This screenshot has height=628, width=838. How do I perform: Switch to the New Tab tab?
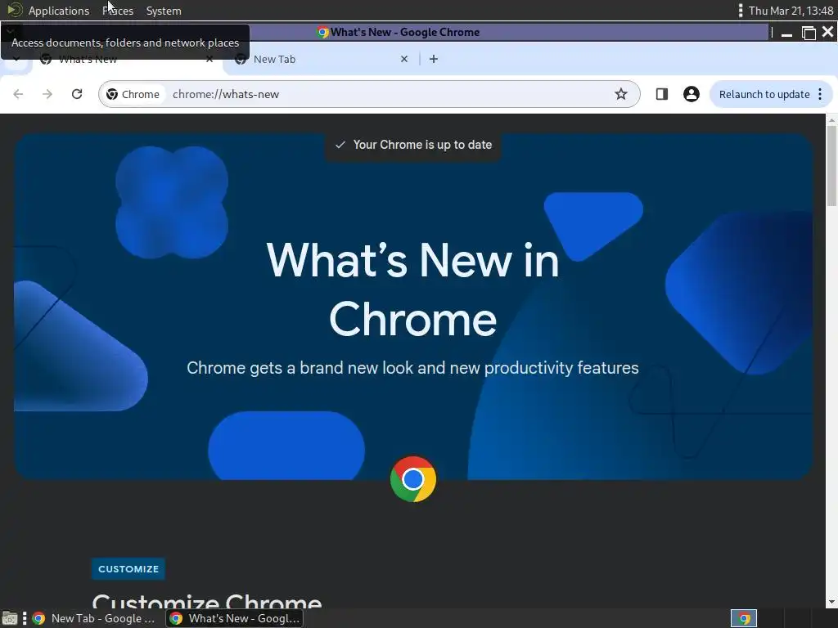click(x=320, y=59)
